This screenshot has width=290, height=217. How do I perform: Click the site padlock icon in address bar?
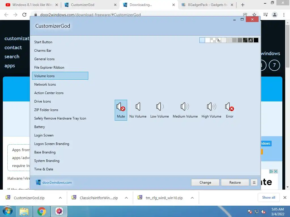(x=36, y=15)
